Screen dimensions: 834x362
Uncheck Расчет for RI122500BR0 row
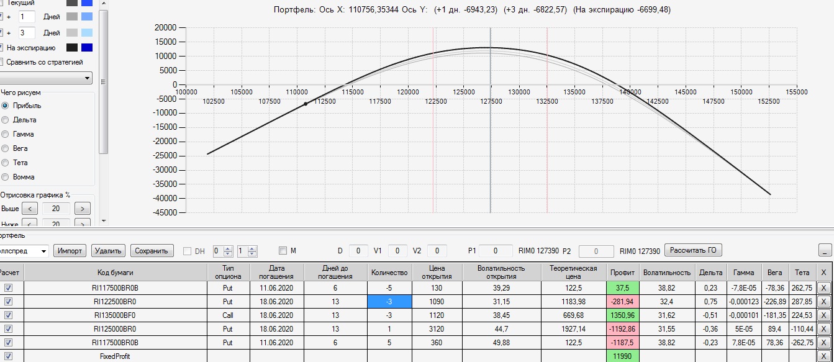tap(8, 301)
